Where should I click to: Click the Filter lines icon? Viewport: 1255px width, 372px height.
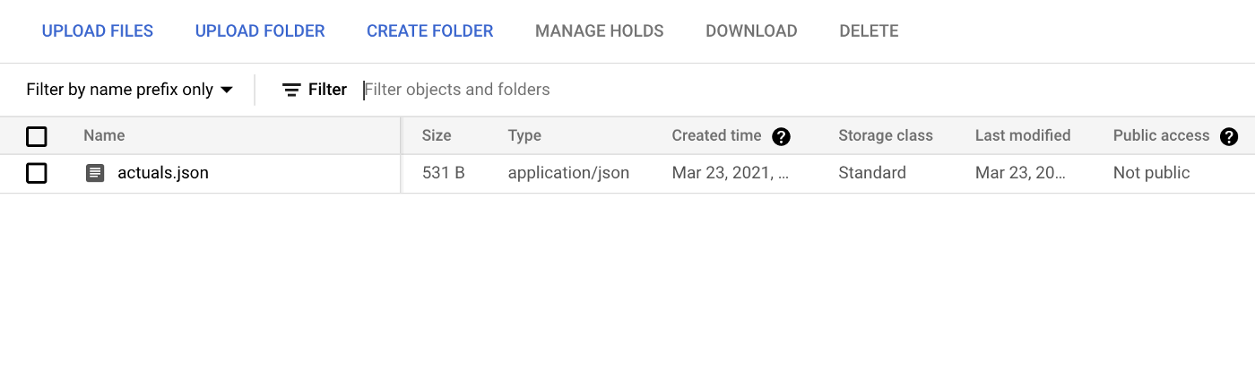[x=291, y=90]
